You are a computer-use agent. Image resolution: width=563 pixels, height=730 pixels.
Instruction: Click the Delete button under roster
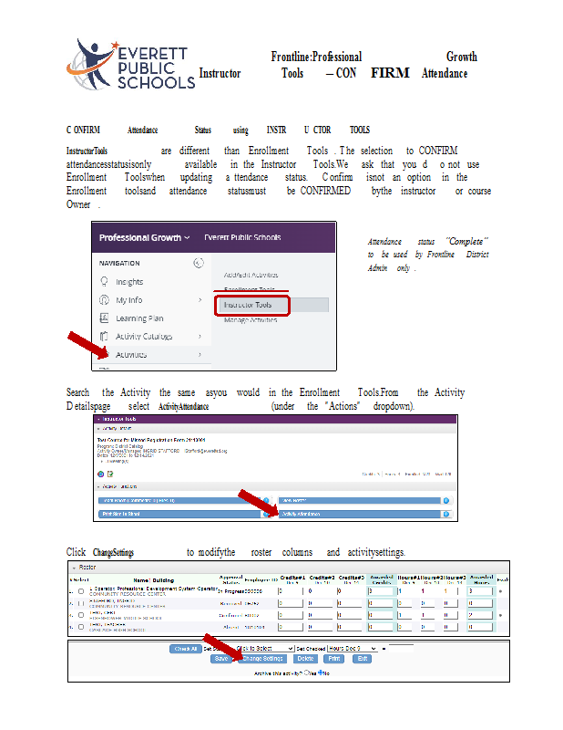pyautogui.click(x=305, y=658)
